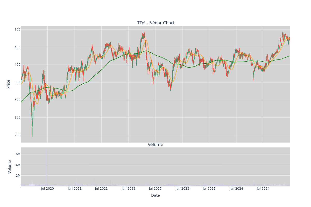This screenshot has height=207, width=311.
Task: Click the 'Jul 2020' date tick label
Action: 47,189
